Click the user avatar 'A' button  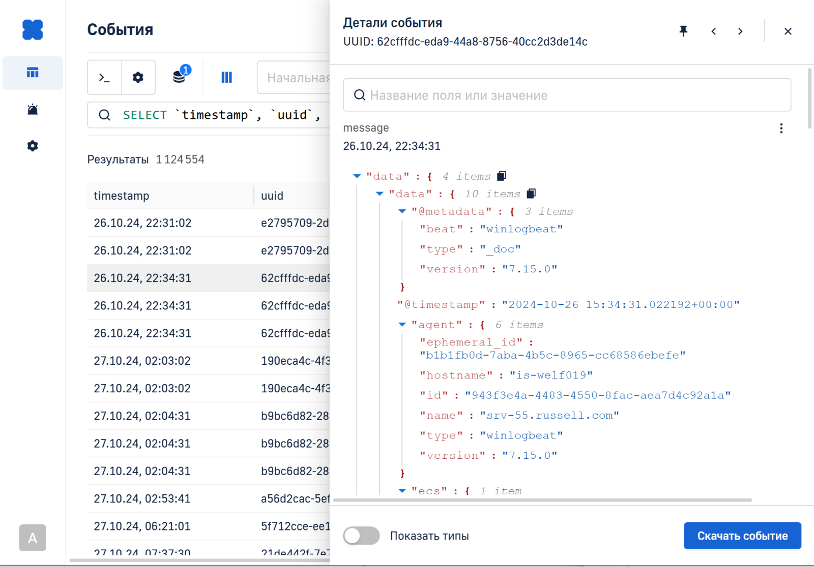point(33,538)
